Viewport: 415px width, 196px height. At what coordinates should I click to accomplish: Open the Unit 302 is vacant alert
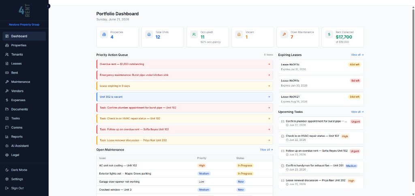coord(184,97)
